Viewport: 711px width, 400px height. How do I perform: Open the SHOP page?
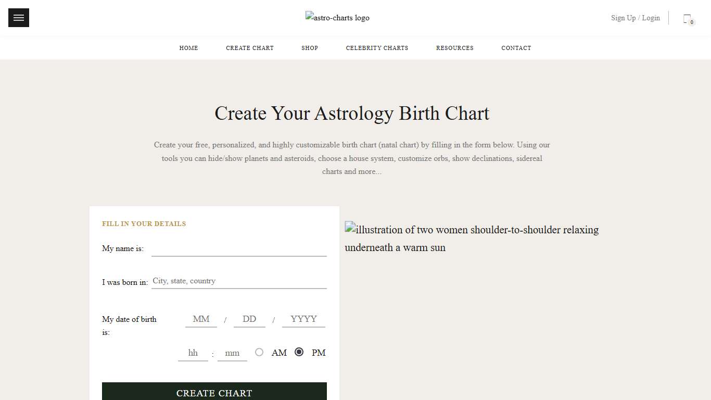310,48
